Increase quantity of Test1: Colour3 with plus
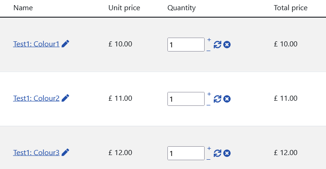Screen dimensions: 326x169 coord(209,148)
